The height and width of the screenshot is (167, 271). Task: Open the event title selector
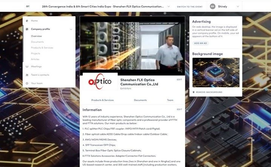[x=103, y=6]
